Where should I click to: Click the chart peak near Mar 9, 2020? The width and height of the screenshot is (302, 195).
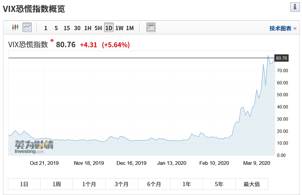tap(268, 56)
